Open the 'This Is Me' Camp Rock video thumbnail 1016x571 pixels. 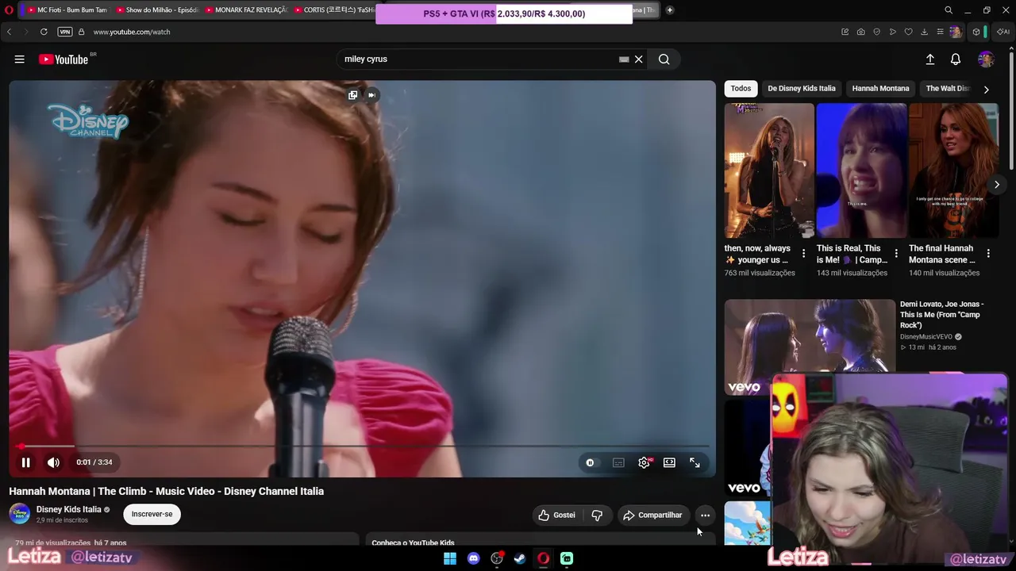[x=810, y=347]
